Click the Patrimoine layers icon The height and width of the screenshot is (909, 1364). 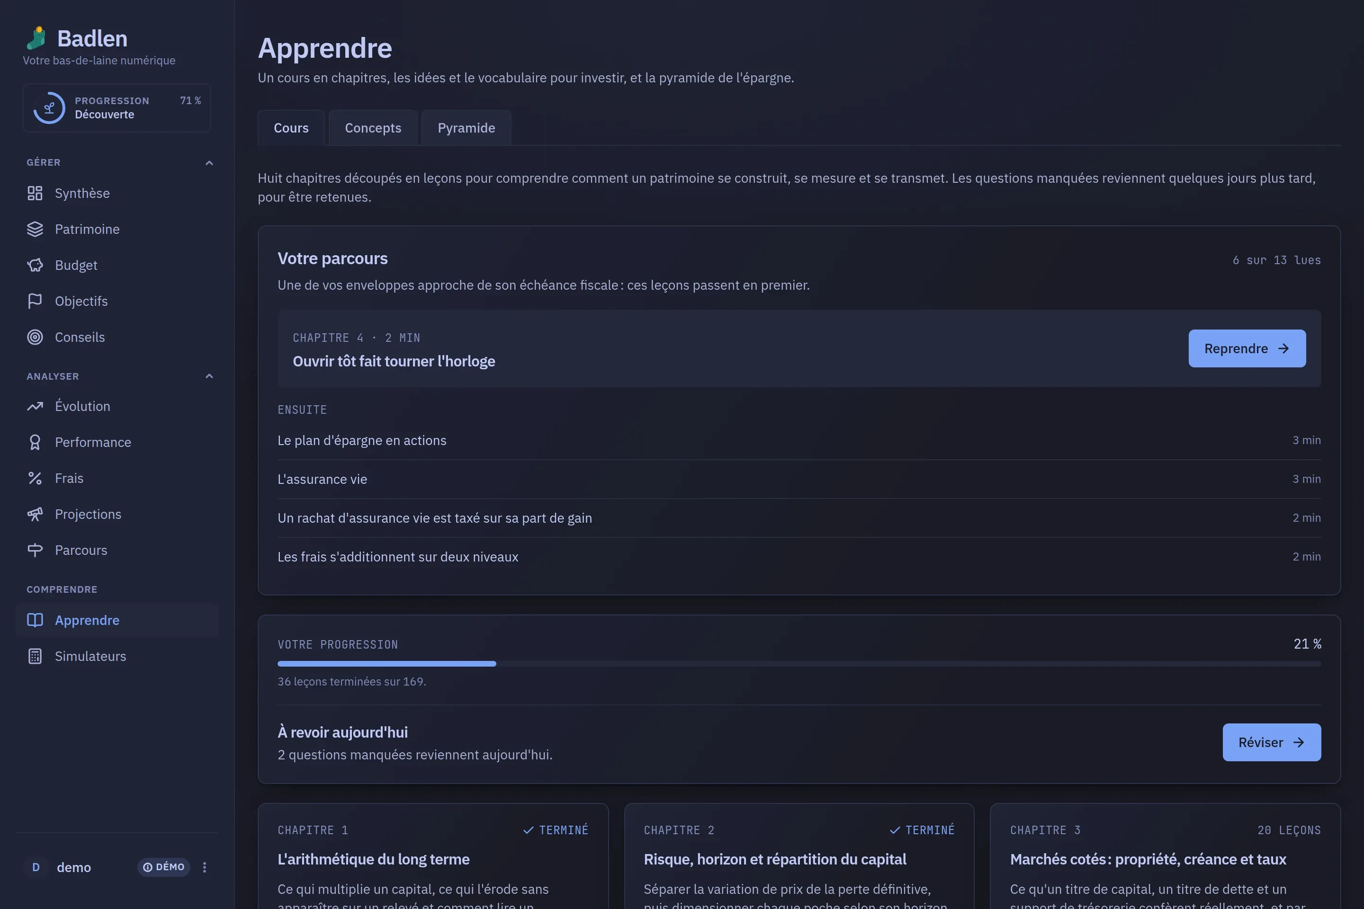35,229
